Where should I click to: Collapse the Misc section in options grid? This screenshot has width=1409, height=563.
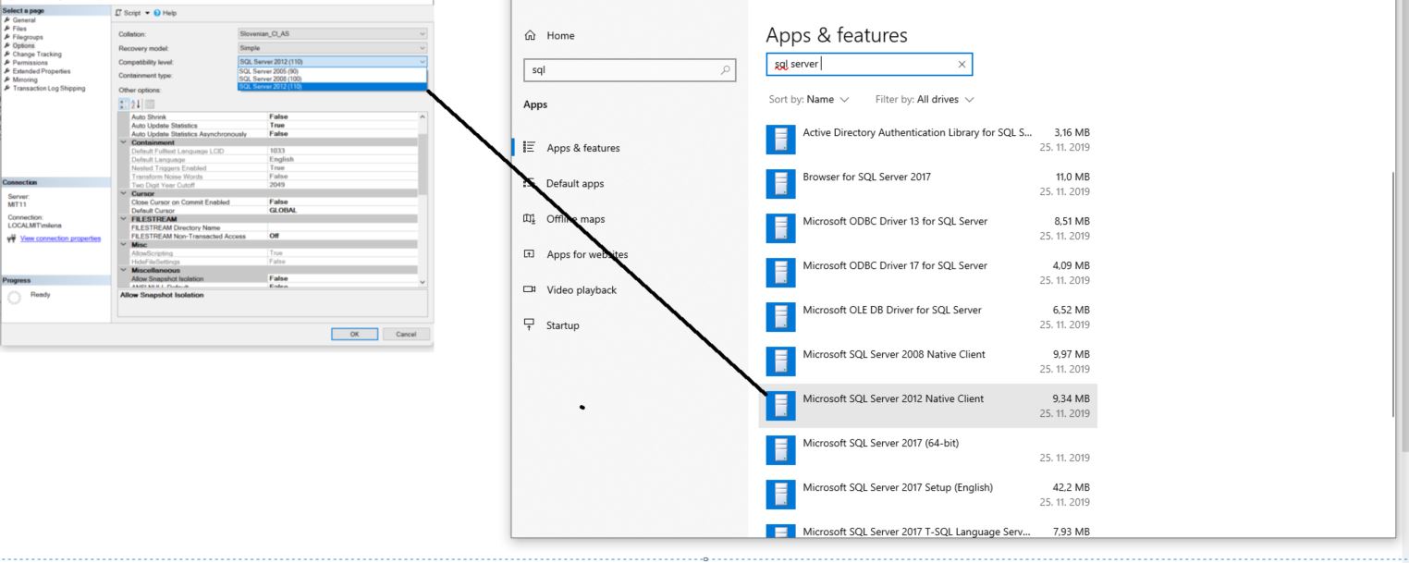click(x=124, y=245)
